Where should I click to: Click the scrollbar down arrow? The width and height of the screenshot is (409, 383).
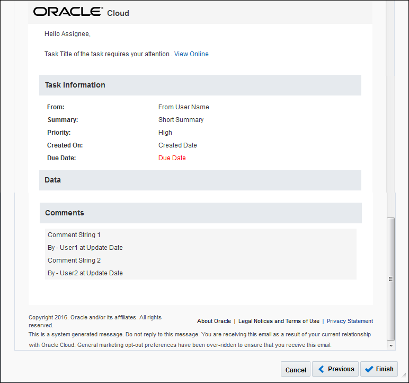coord(391,345)
